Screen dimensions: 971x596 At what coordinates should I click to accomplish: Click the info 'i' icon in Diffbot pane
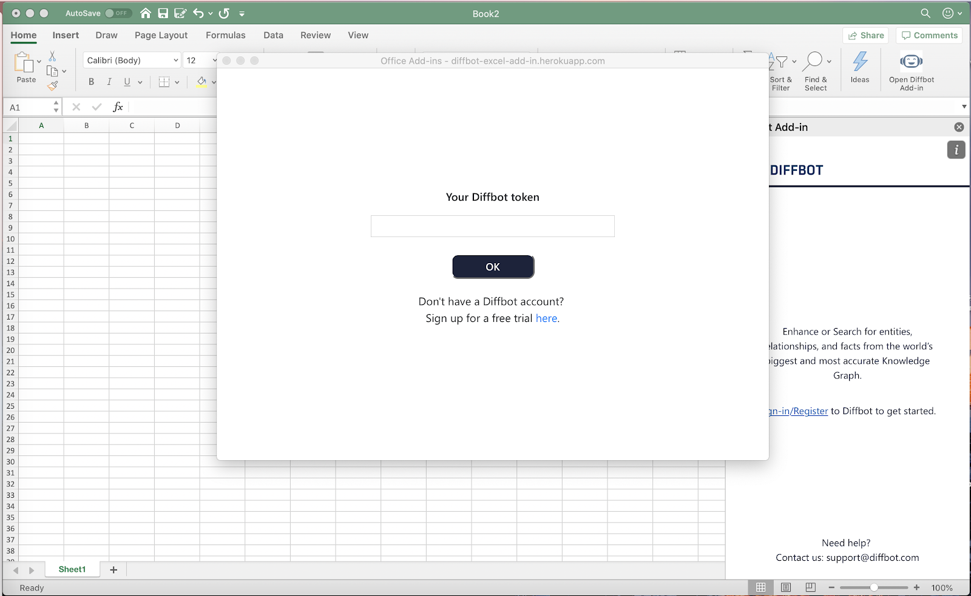(x=956, y=150)
